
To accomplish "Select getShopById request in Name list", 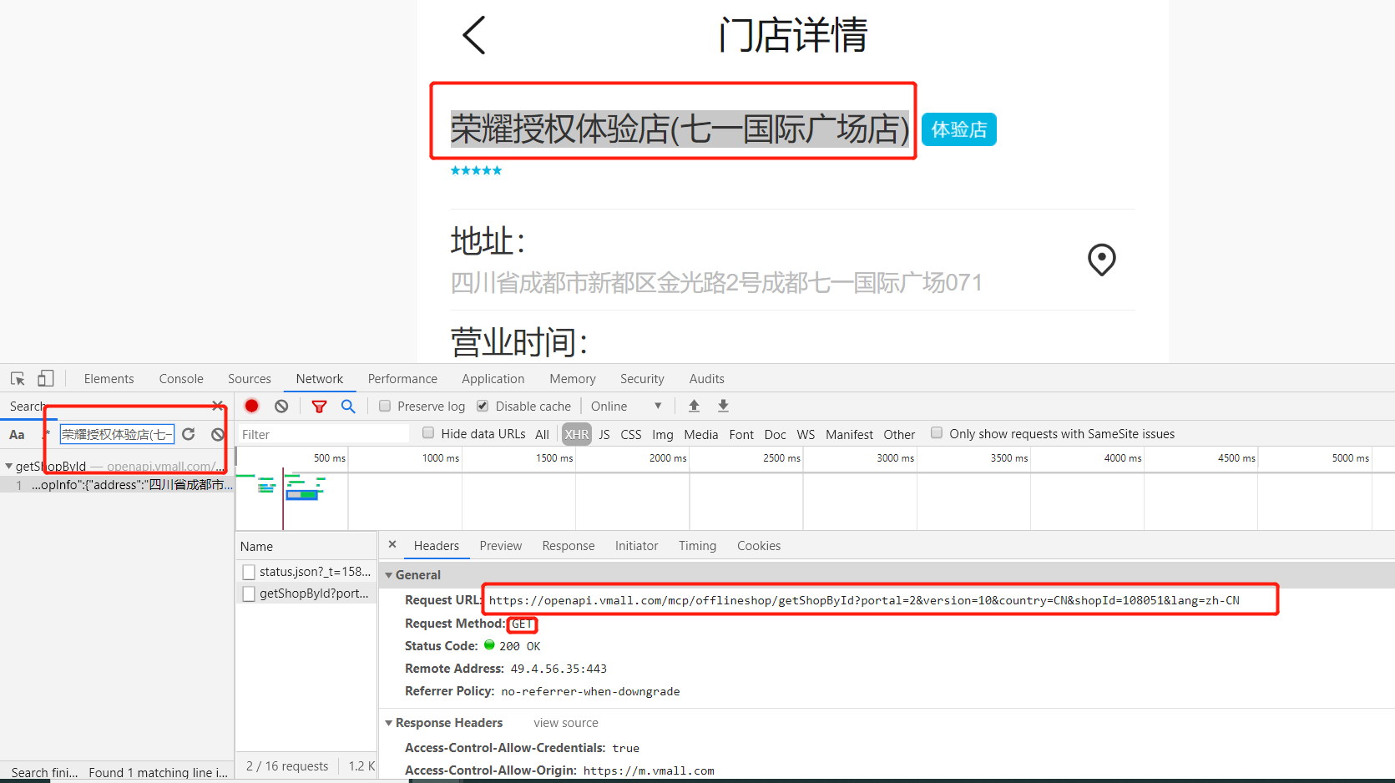I will 306,594.
